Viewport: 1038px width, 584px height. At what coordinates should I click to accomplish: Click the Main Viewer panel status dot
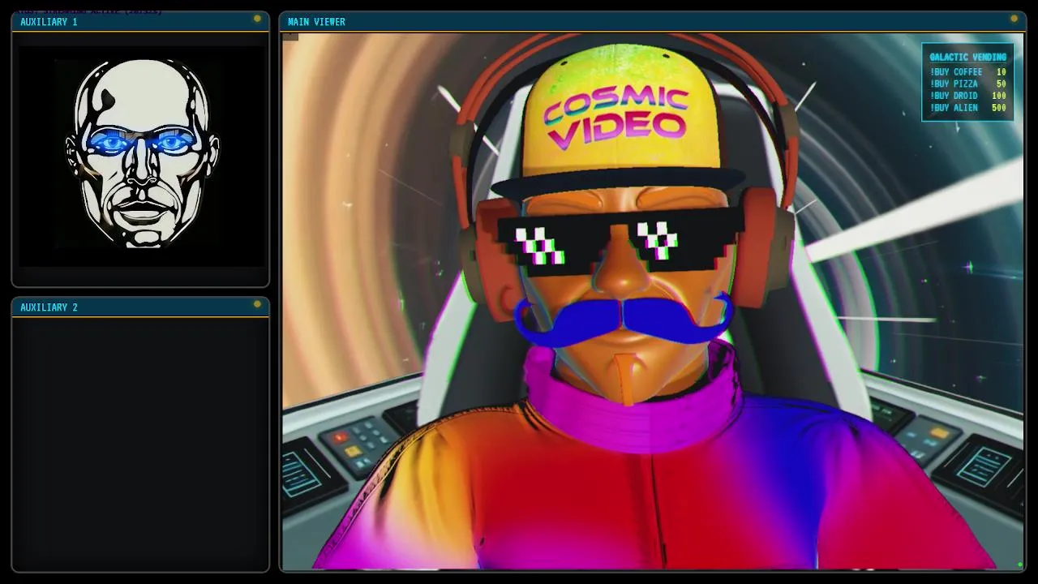pos(1014,19)
